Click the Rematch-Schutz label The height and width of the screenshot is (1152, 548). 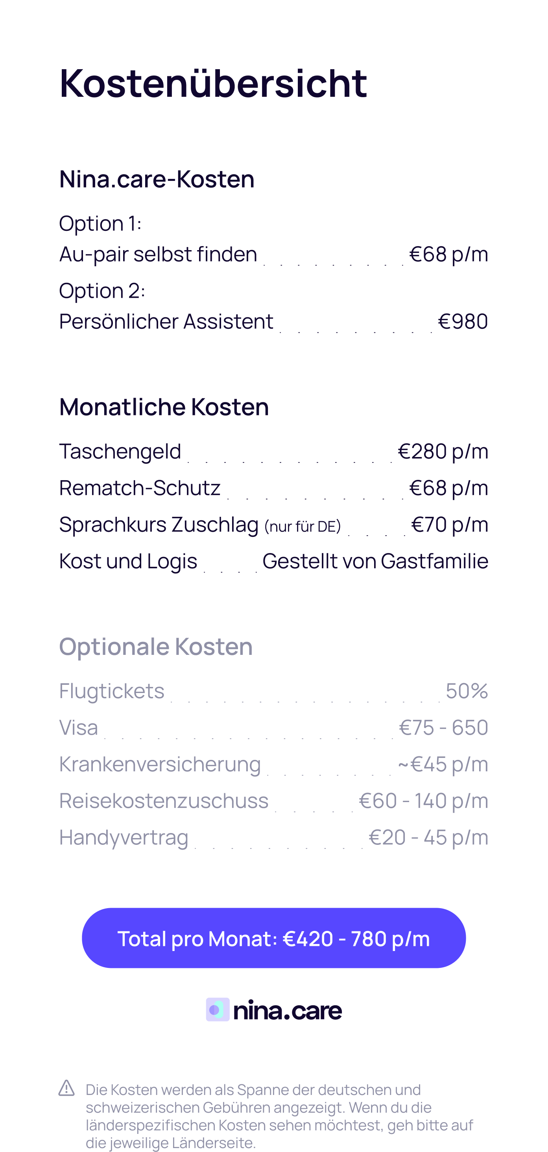tap(140, 487)
